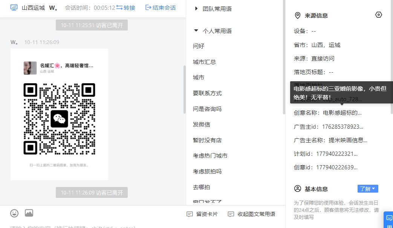Click the 转接 transfer arrows icon
This screenshot has height=228, width=393.
click(119, 8)
